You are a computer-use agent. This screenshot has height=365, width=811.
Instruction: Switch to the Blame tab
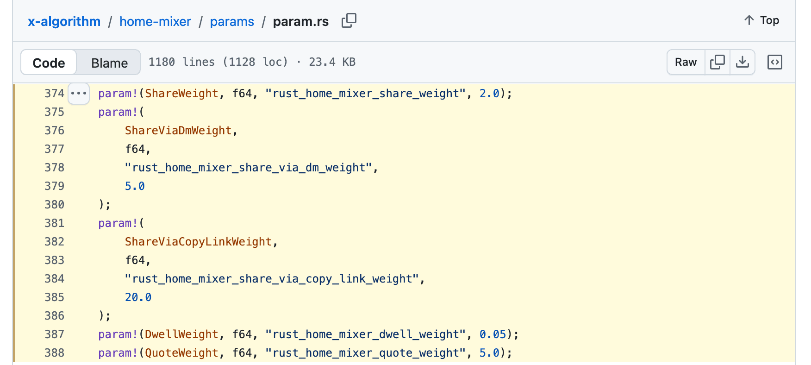click(x=109, y=63)
